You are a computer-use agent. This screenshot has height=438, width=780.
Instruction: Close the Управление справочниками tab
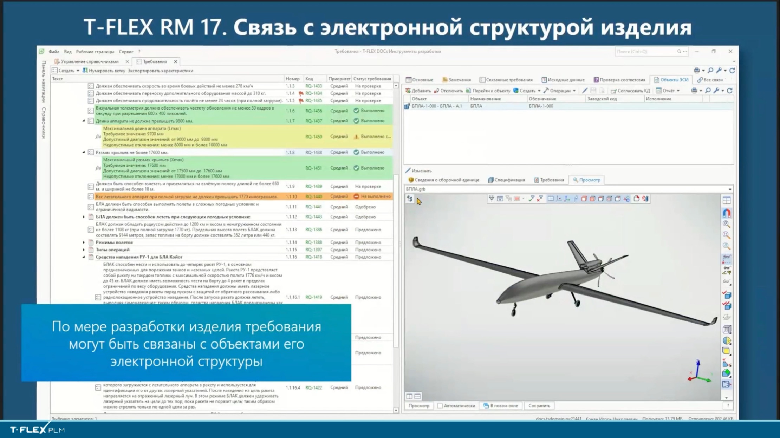[127, 61]
